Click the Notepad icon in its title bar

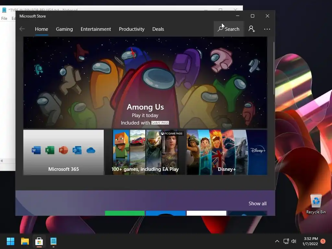tap(4, 10)
